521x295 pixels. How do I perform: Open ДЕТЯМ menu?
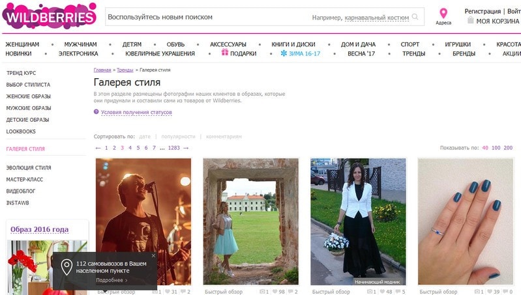(x=132, y=44)
